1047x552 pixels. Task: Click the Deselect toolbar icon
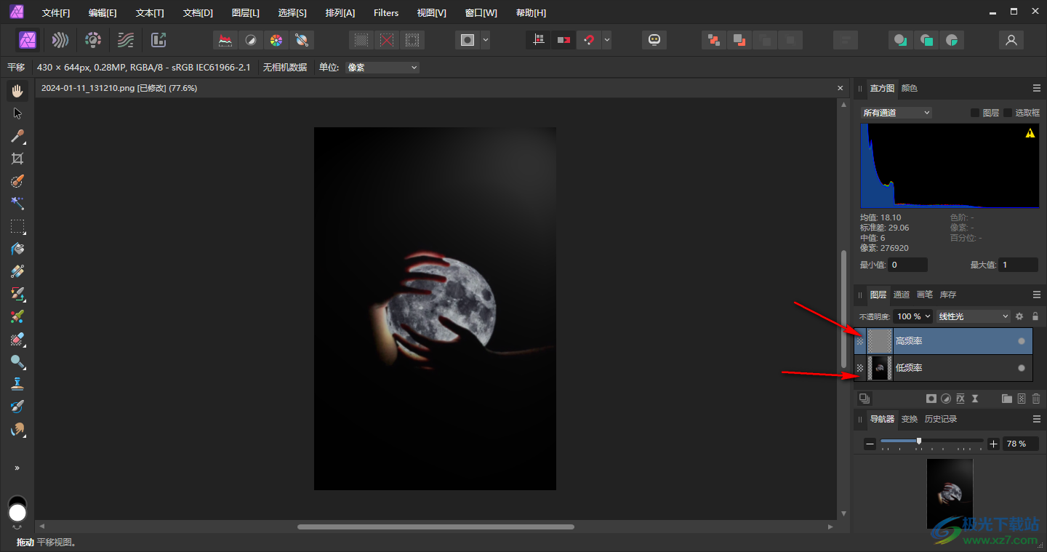point(387,40)
